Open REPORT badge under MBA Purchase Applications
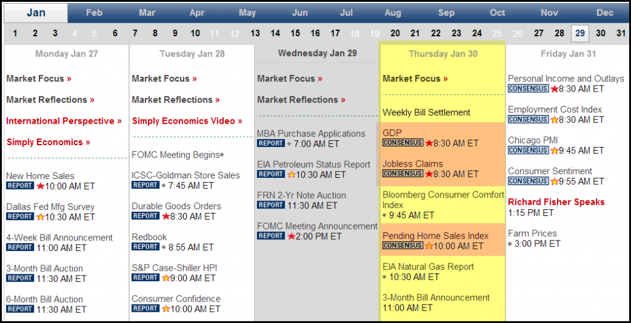The width and height of the screenshot is (631, 323). (x=271, y=143)
